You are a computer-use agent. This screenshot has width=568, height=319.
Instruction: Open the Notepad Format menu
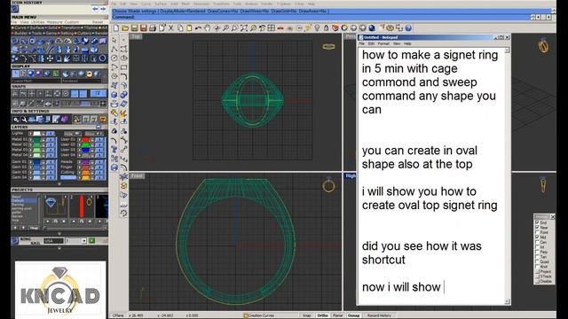pyautogui.click(x=383, y=43)
